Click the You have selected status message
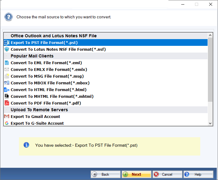The image size is (218, 180). point(86,145)
